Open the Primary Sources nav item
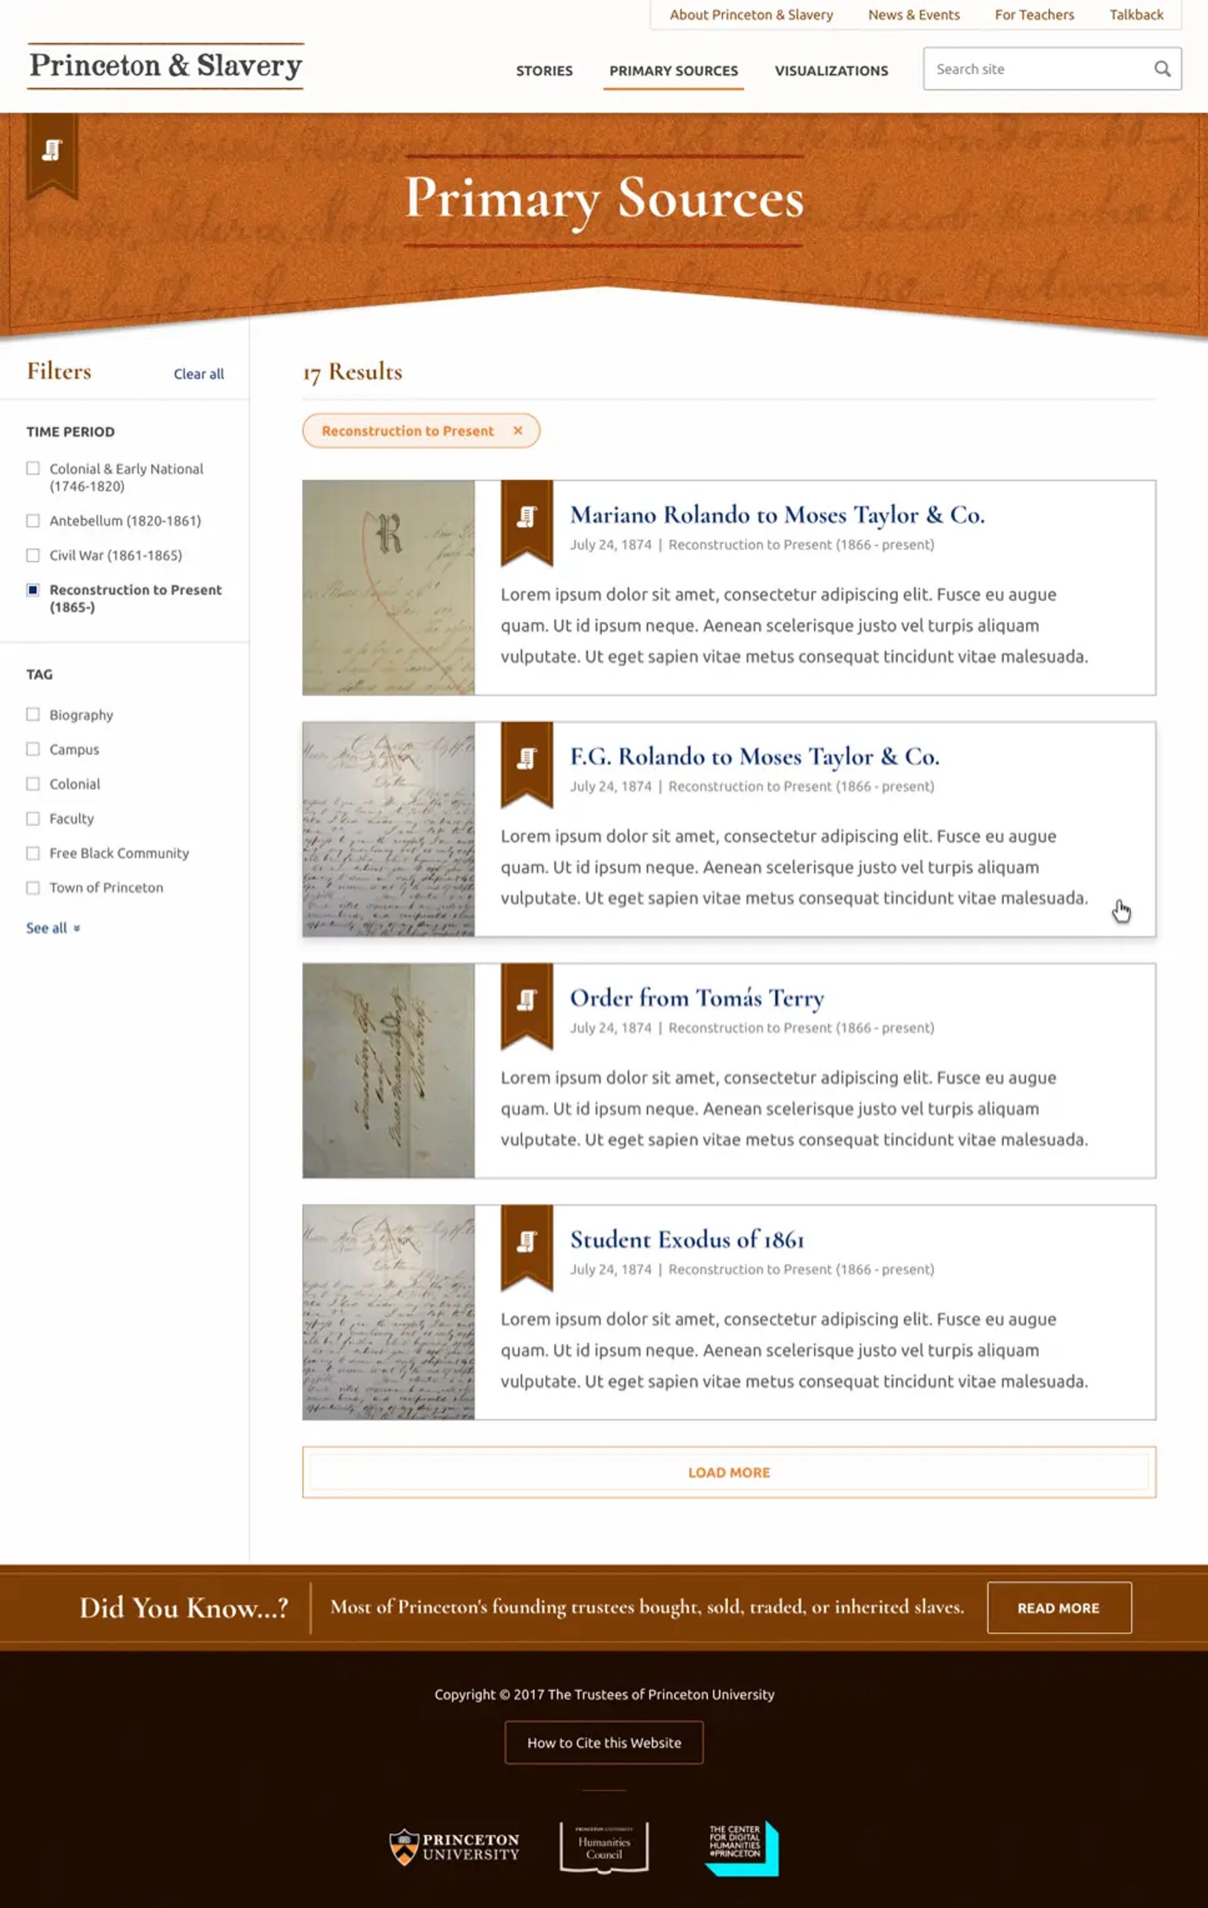The width and height of the screenshot is (1208, 1908). [674, 71]
